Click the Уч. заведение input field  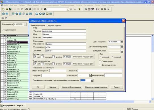[x=66, y=47]
